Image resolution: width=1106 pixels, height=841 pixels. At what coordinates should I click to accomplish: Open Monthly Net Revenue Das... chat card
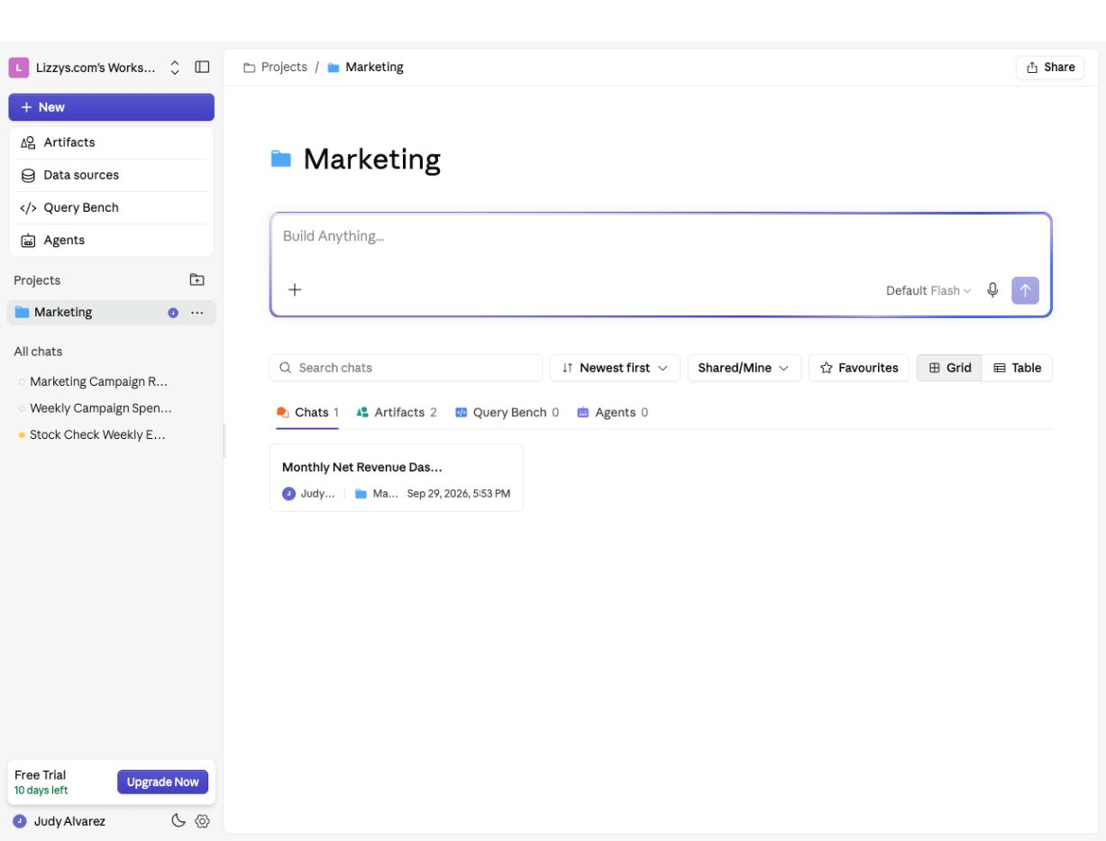coord(397,478)
